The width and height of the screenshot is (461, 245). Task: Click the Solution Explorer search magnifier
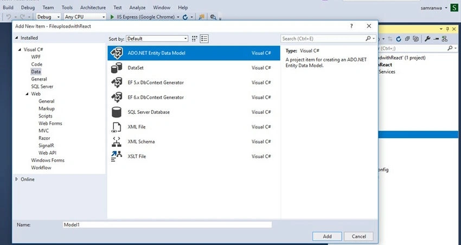[x=450, y=48]
